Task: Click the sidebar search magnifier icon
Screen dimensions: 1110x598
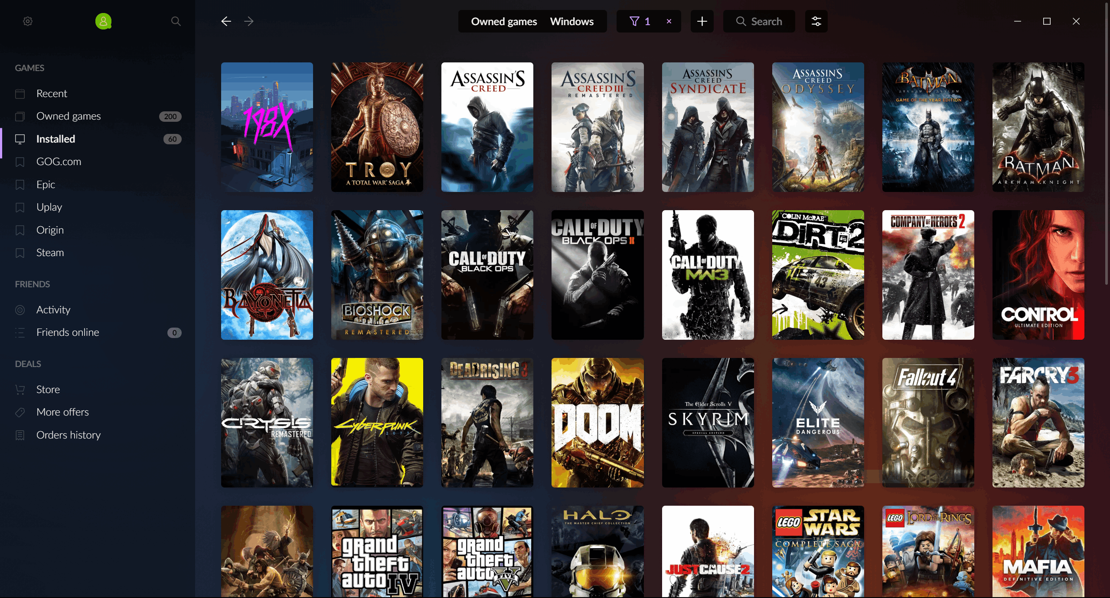Action: (176, 21)
